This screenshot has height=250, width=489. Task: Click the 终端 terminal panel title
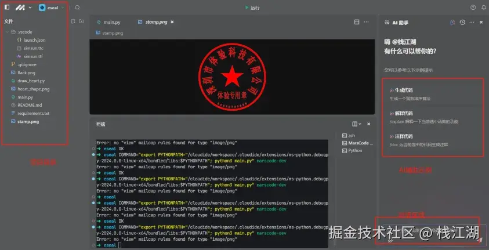pos(100,124)
